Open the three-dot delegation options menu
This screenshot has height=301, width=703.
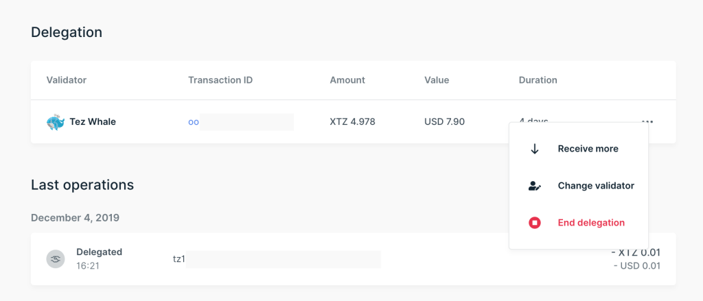pyautogui.click(x=647, y=122)
